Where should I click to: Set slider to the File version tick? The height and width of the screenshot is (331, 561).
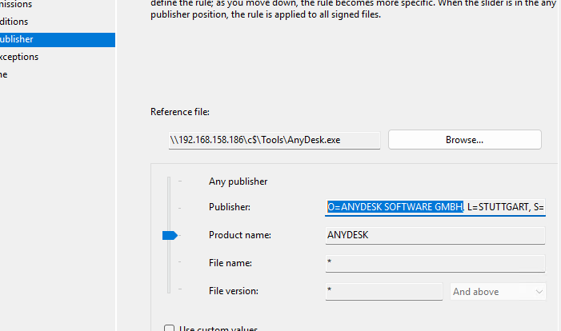click(x=179, y=291)
